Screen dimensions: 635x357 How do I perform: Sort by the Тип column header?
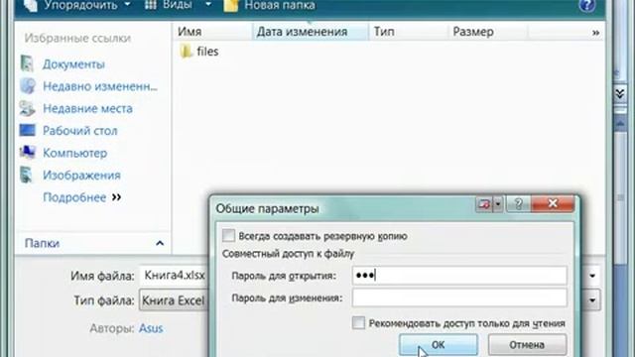point(408,32)
